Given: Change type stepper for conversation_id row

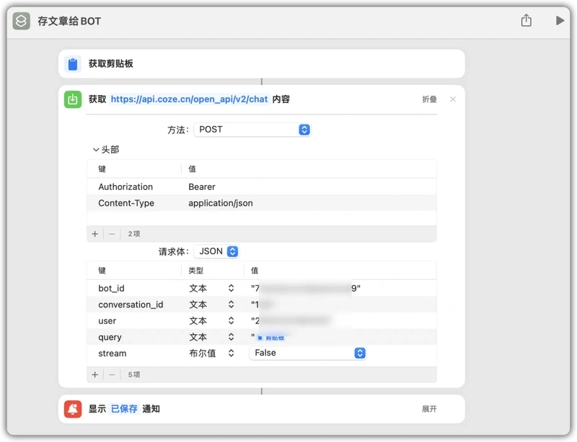Looking at the screenshot, I should 231,305.
